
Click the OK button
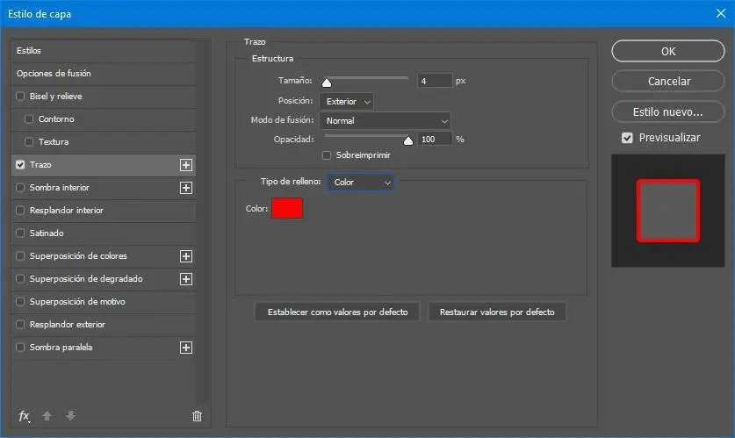pyautogui.click(x=668, y=51)
